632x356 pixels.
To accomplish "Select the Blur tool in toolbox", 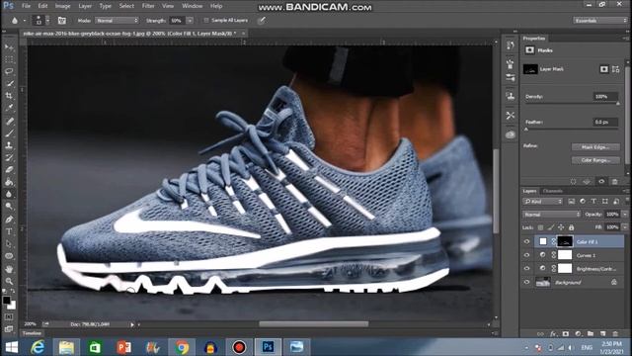I will pyautogui.click(x=9, y=194).
